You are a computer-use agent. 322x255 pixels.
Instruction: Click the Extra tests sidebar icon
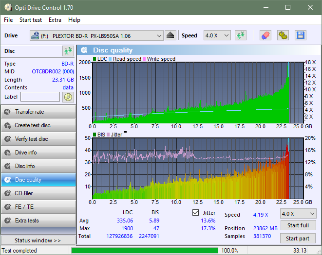[x=8, y=221]
